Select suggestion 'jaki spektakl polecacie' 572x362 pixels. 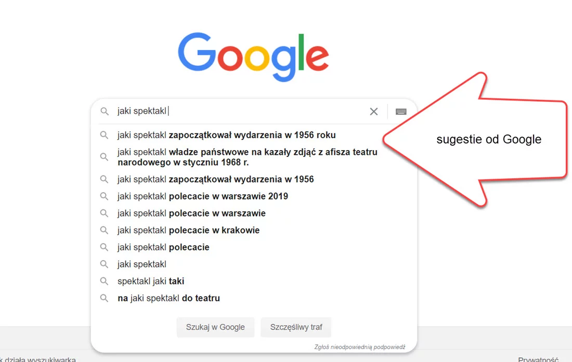coord(163,247)
